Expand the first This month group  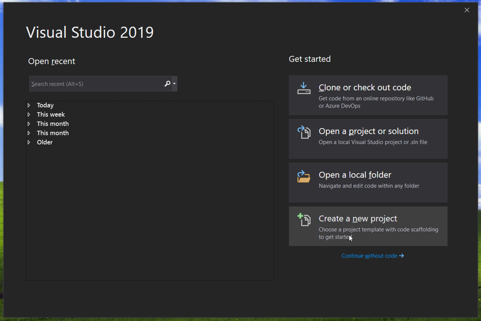point(30,123)
